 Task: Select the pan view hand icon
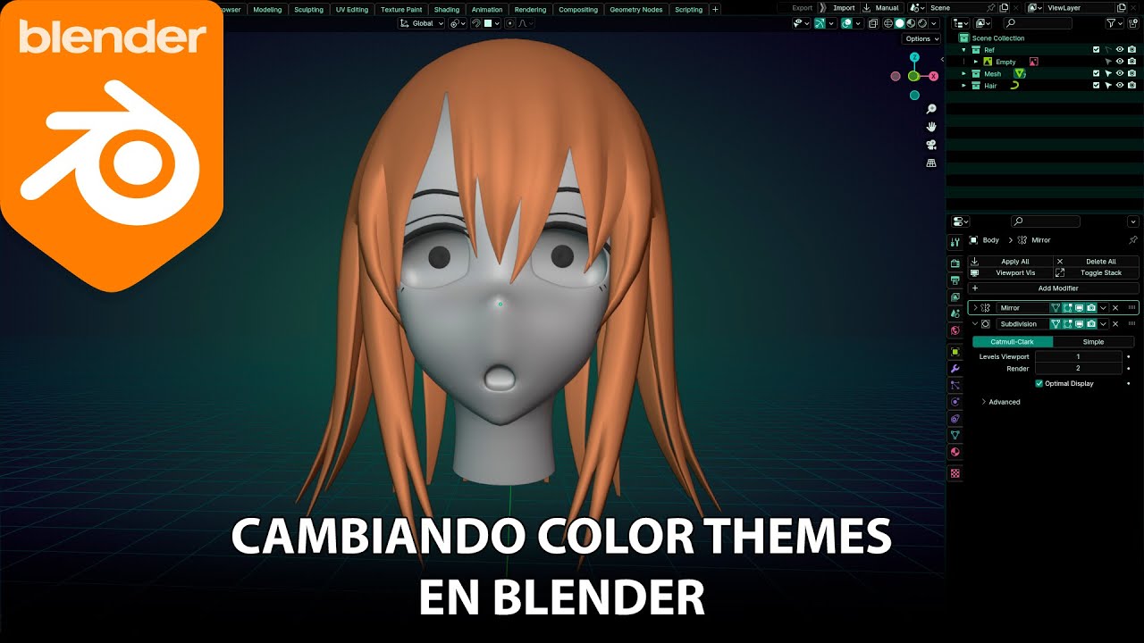[x=931, y=127]
